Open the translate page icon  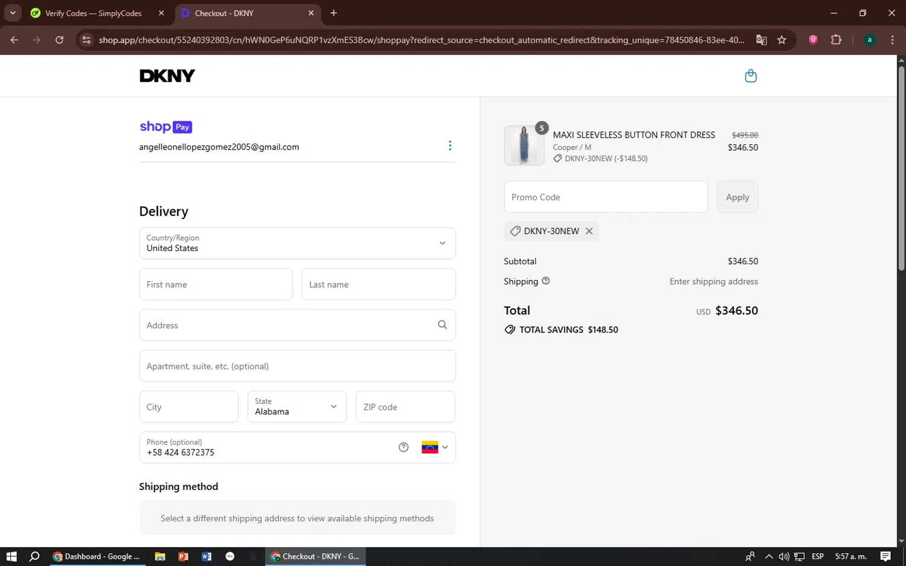point(762,40)
